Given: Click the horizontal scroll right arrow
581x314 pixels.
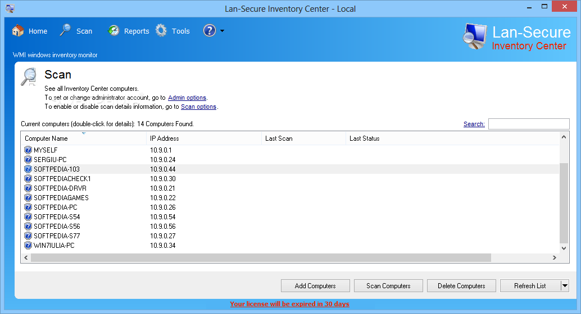Looking at the screenshot, I should pyautogui.click(x=555, y=257).
